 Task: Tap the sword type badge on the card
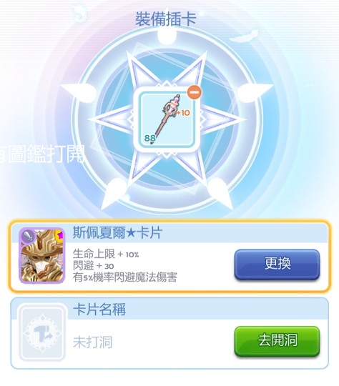[29, 237]
